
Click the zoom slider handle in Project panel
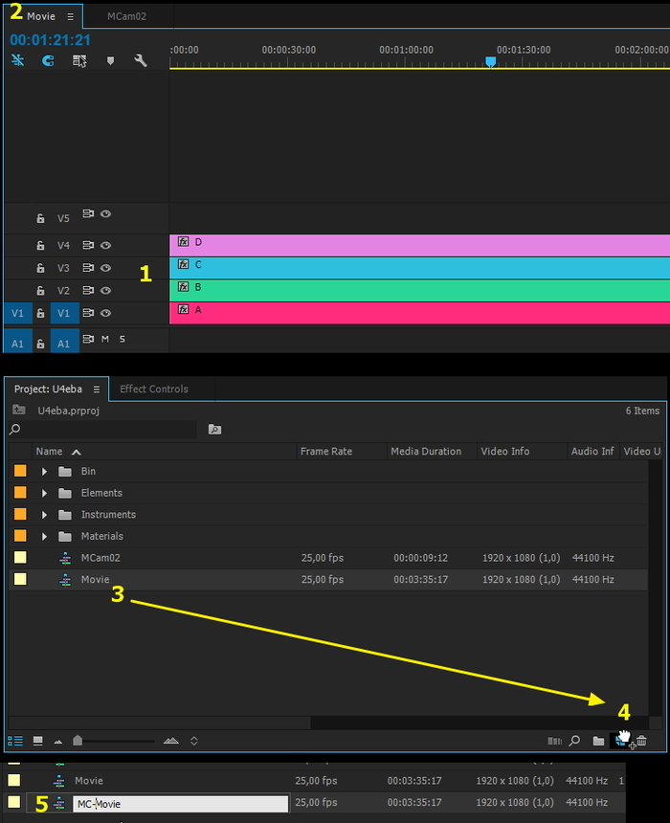(78, 741)
